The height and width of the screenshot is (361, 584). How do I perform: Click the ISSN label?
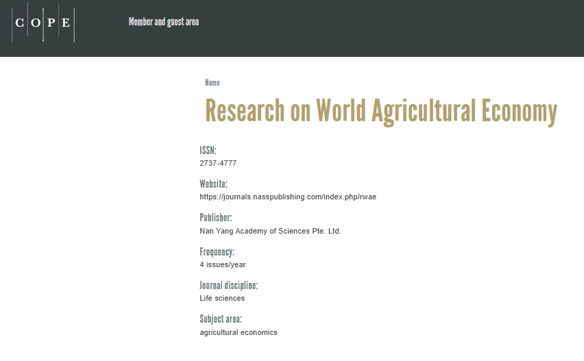coord(208,150)
